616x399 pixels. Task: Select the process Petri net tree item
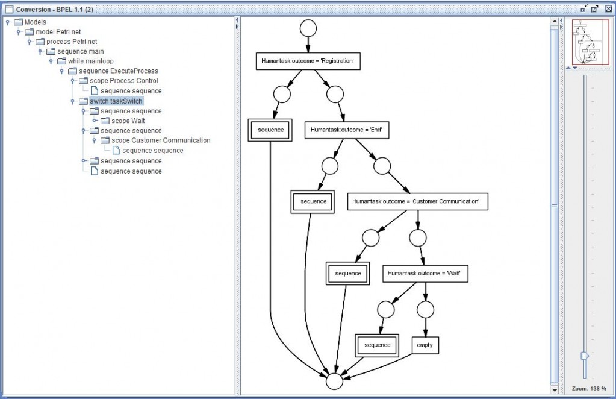pos(71,42)
